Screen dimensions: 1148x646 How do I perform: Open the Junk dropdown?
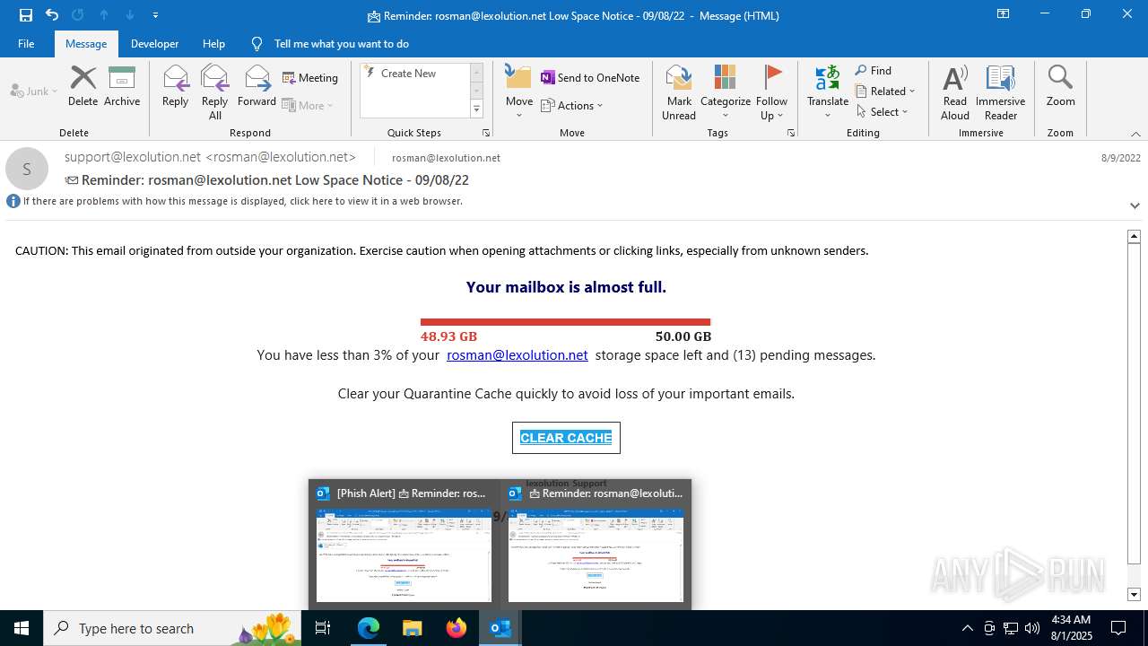tap(34, 91)
